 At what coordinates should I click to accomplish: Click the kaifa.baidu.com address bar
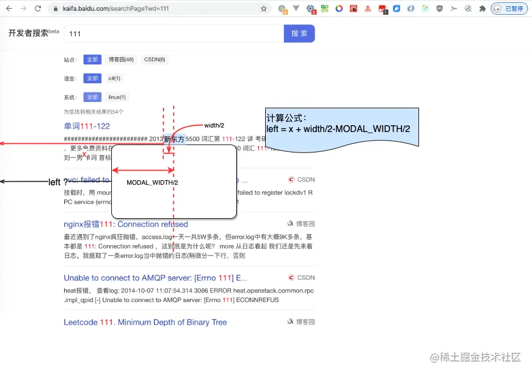pyautogui.click(x=160, y=8)
